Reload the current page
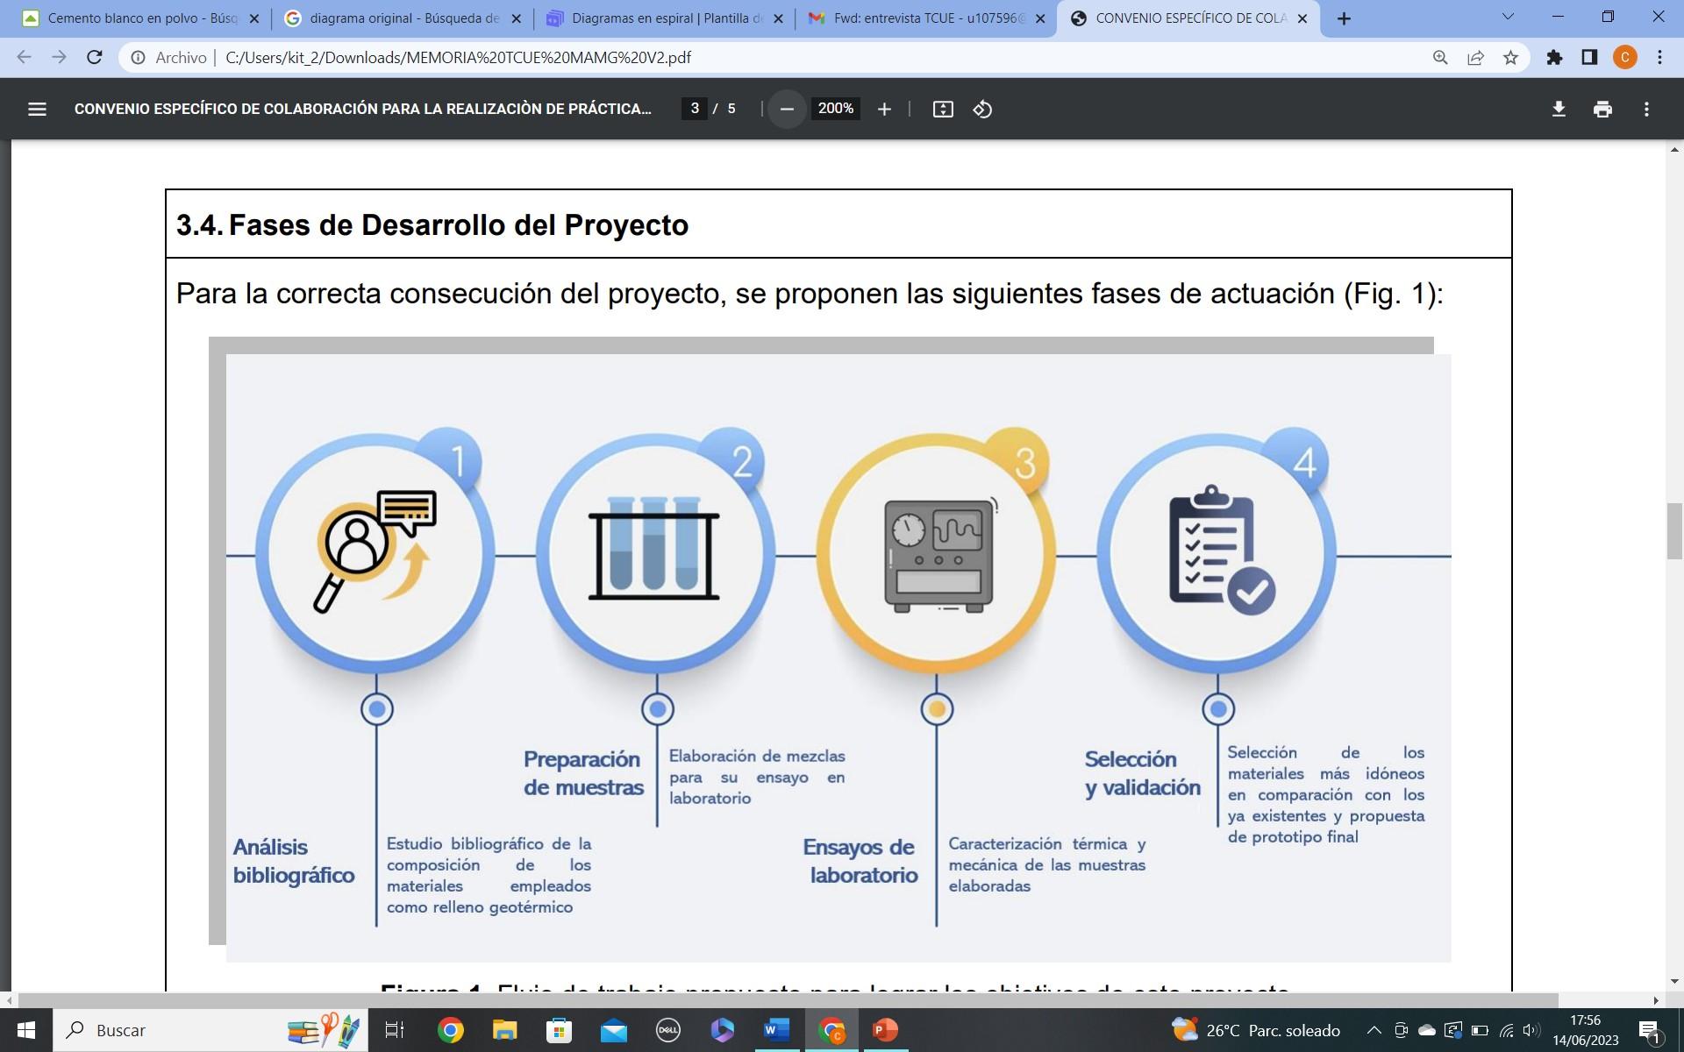Image resolution: width=1684 pixels, height=1052 pixels. pyautogui.click(x=95, y=58)
